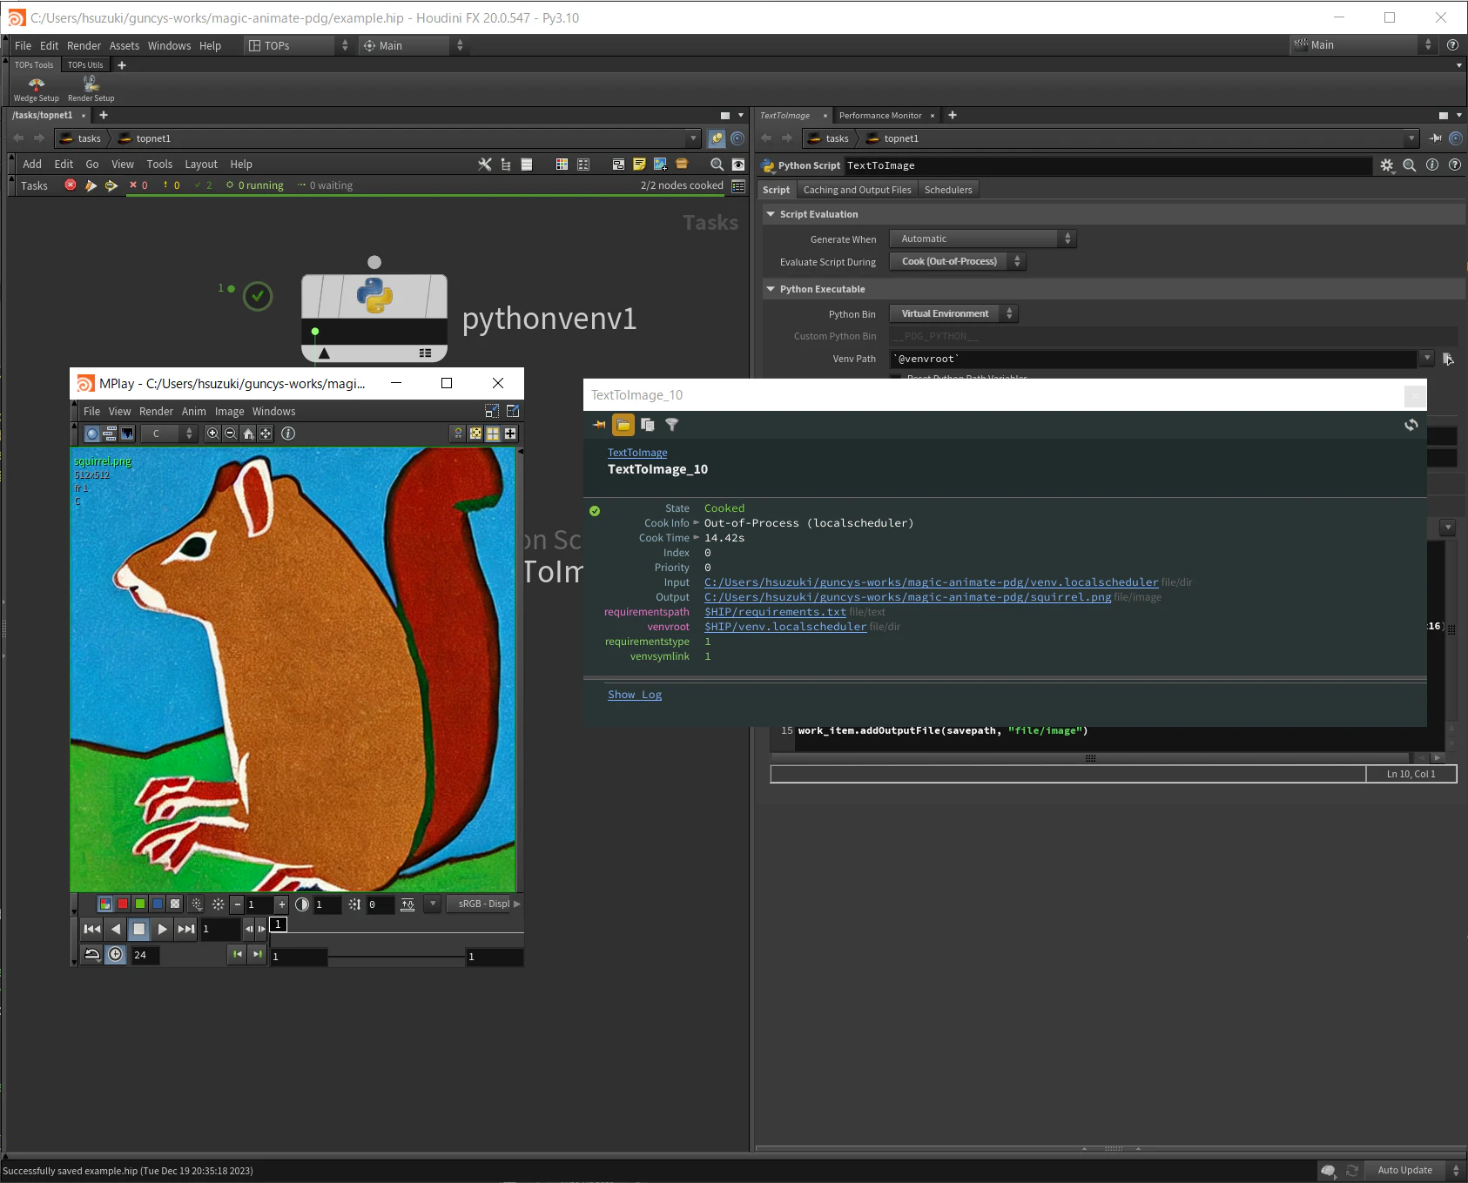Screen dimensions: 1468x1183
Task: Click the Show Log link
Action: click(635, 695)
